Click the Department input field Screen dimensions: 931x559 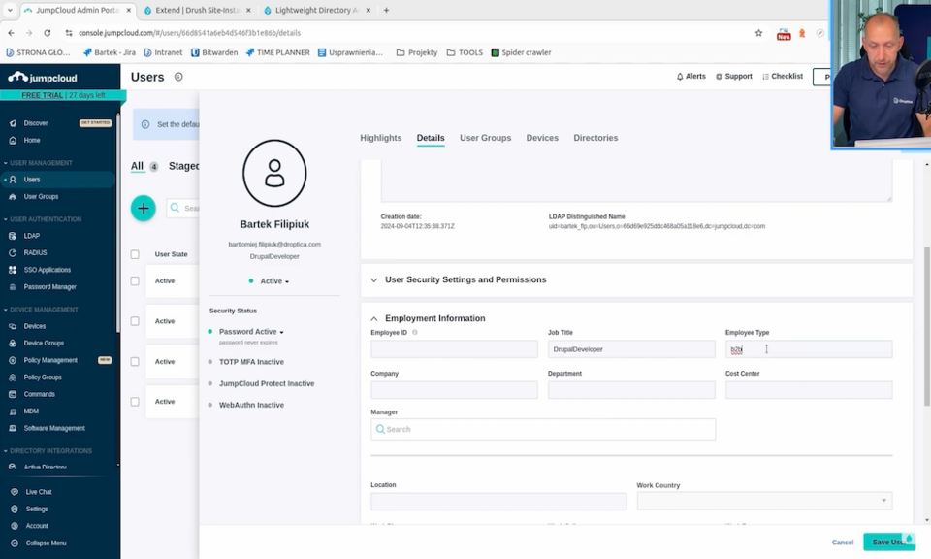[631, 390]
